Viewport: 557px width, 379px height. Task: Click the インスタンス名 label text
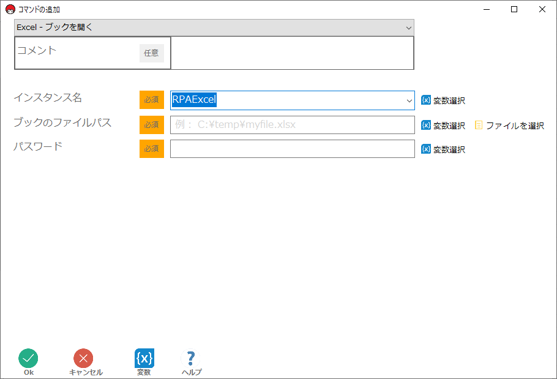48,97
